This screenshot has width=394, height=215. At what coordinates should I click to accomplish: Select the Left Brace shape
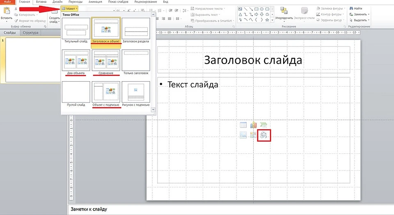[x=256, y=20]
